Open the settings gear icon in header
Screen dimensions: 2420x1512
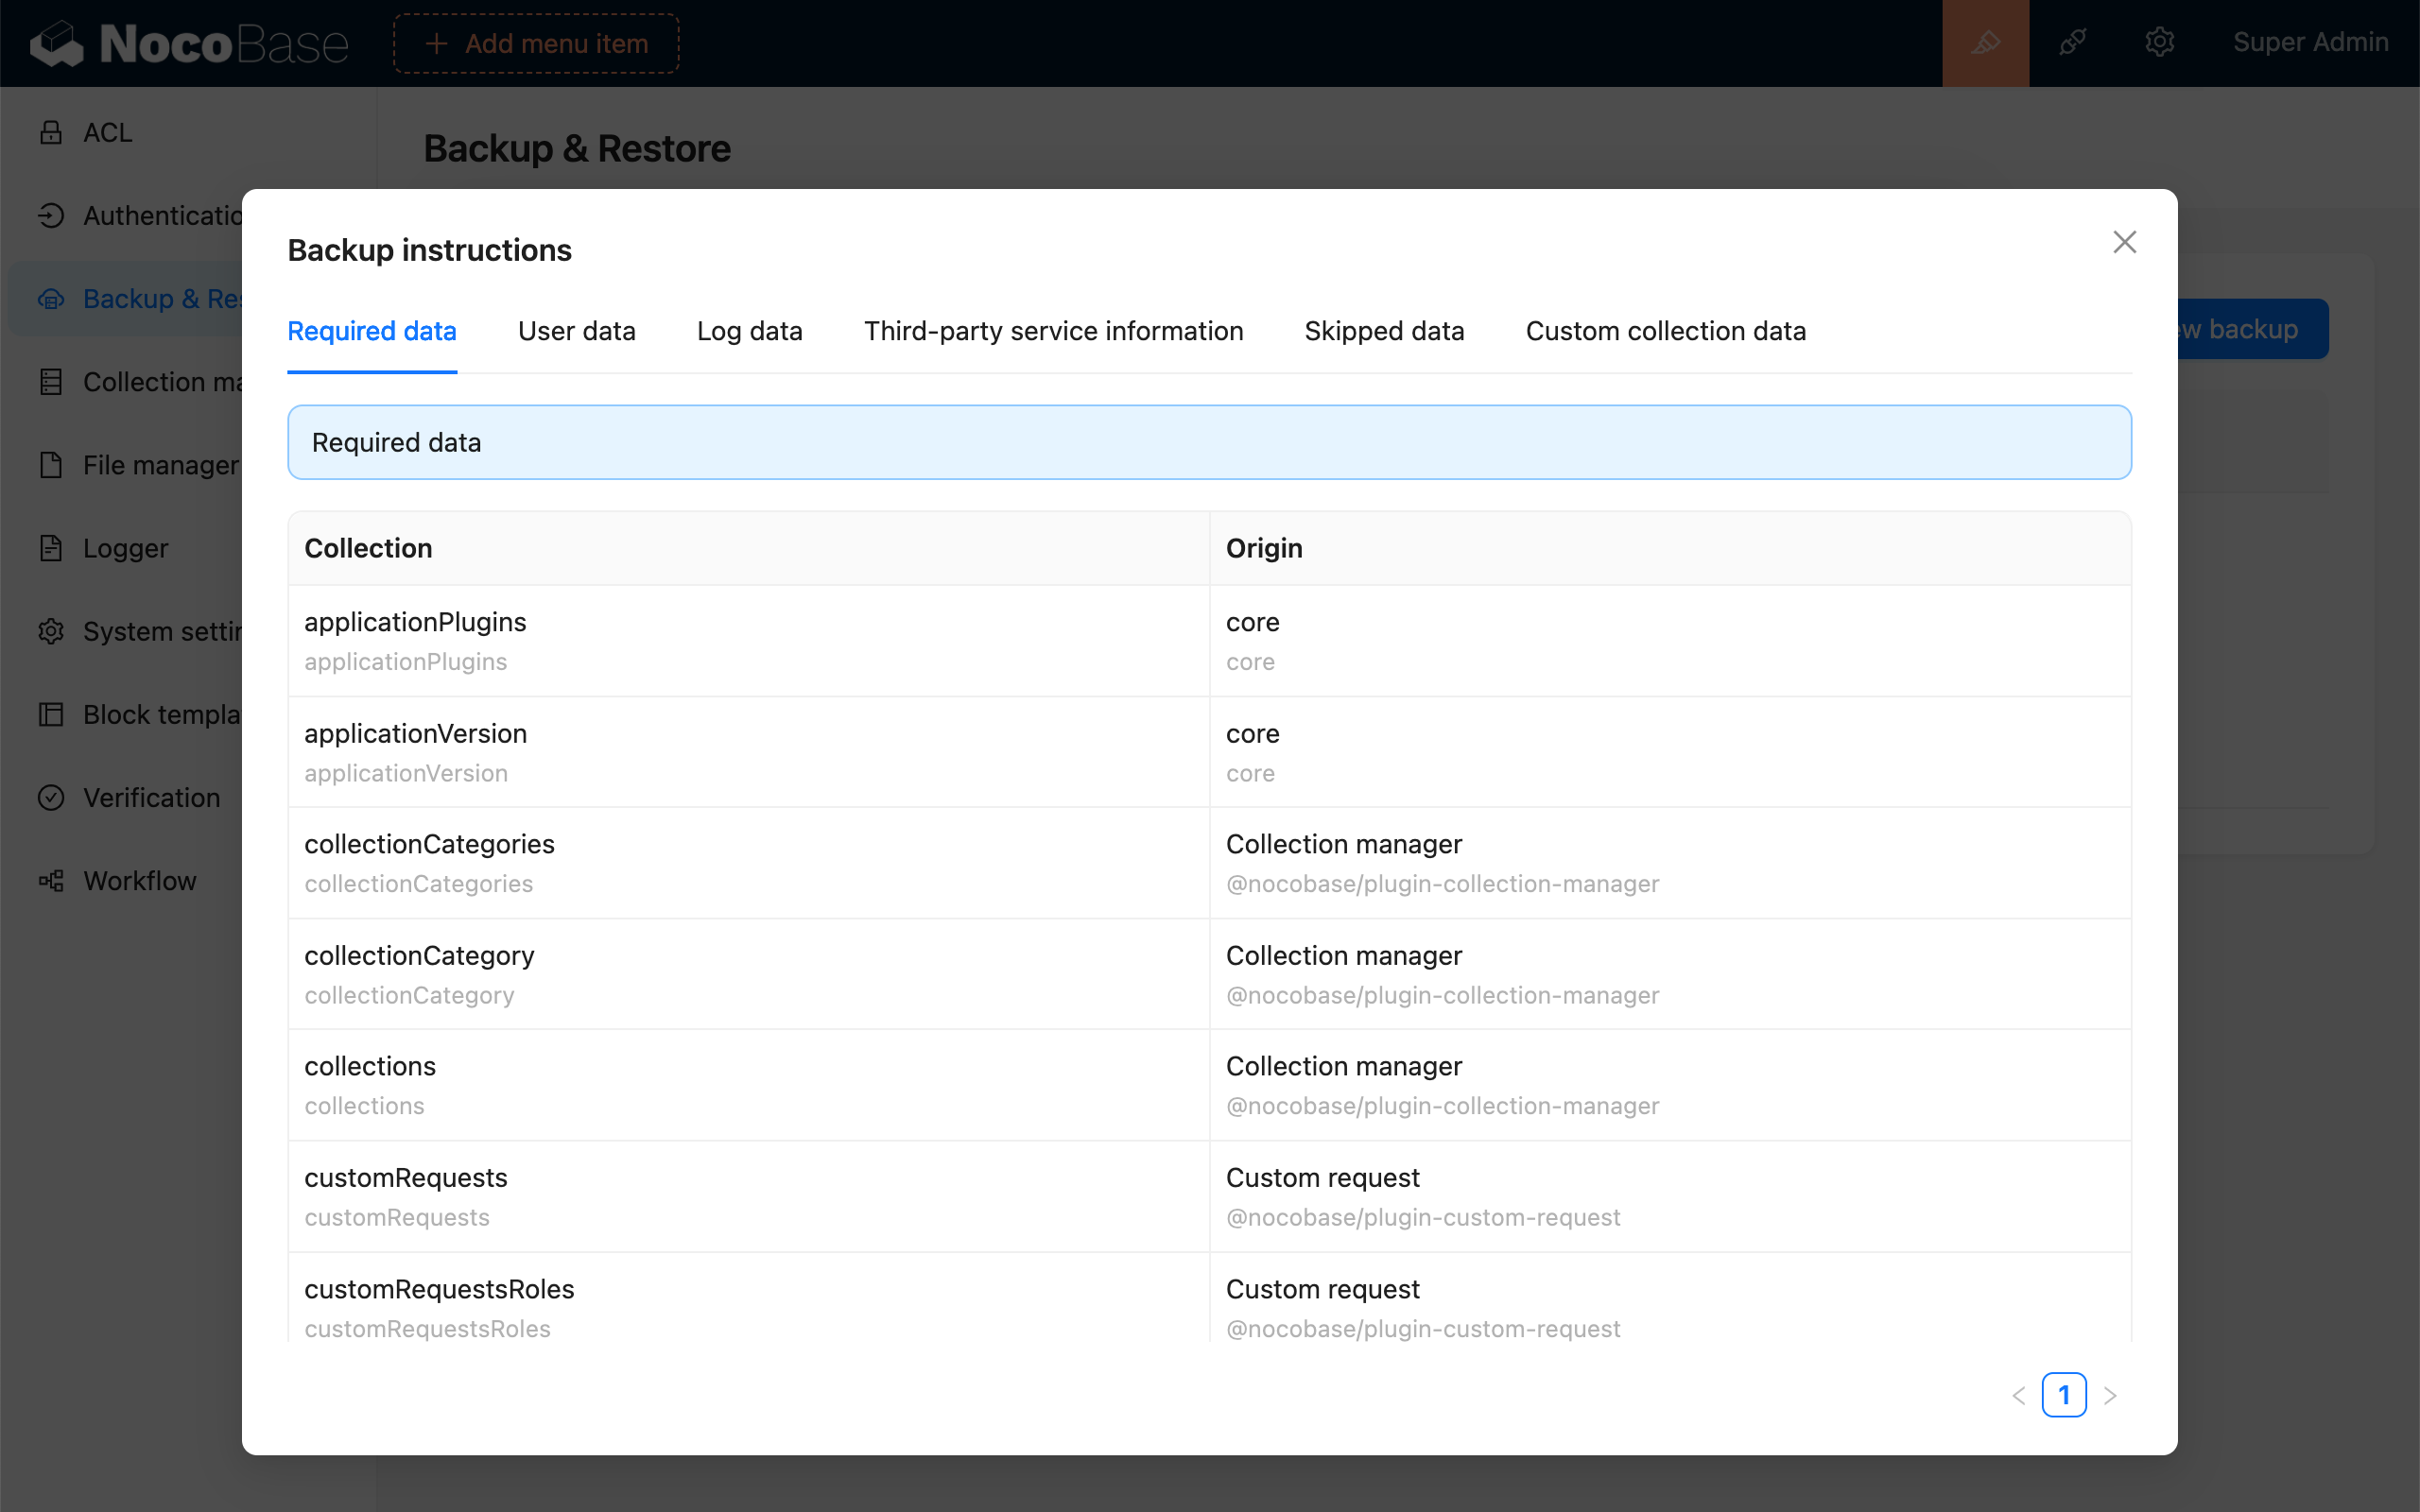pyautogui.click(x=2159, y=43)
